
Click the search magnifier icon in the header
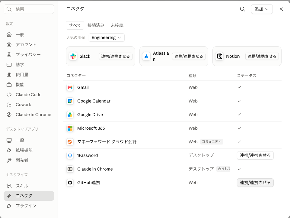(242, 9)
